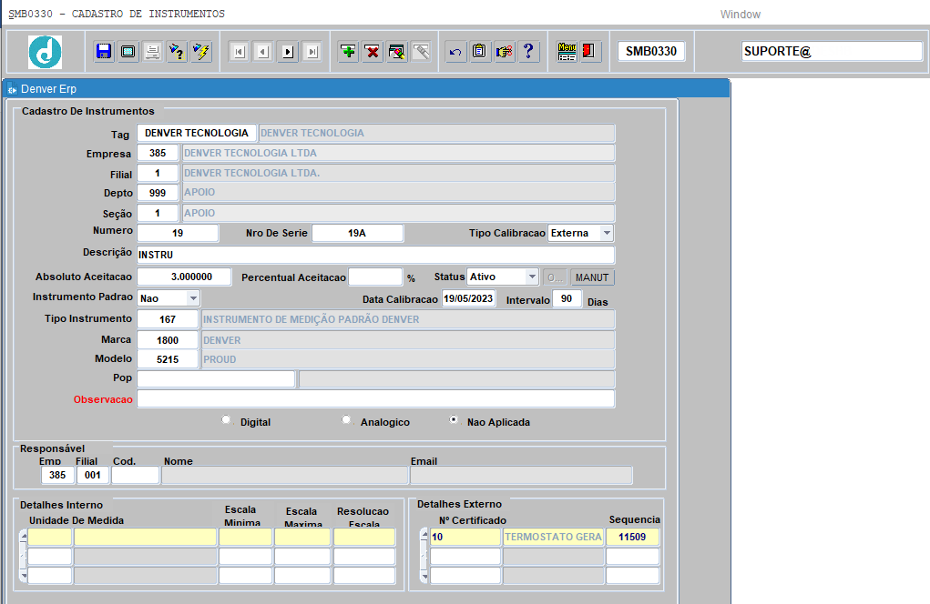Open help with the question mark icon

click(x=528, y=52)
